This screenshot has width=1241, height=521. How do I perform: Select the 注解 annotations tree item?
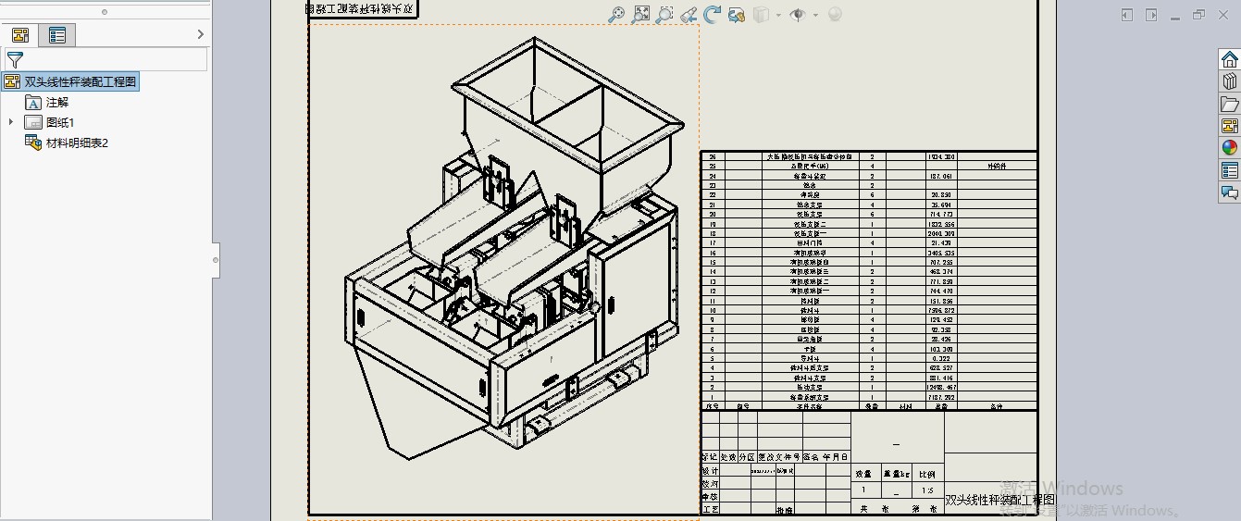click(57, 102)
